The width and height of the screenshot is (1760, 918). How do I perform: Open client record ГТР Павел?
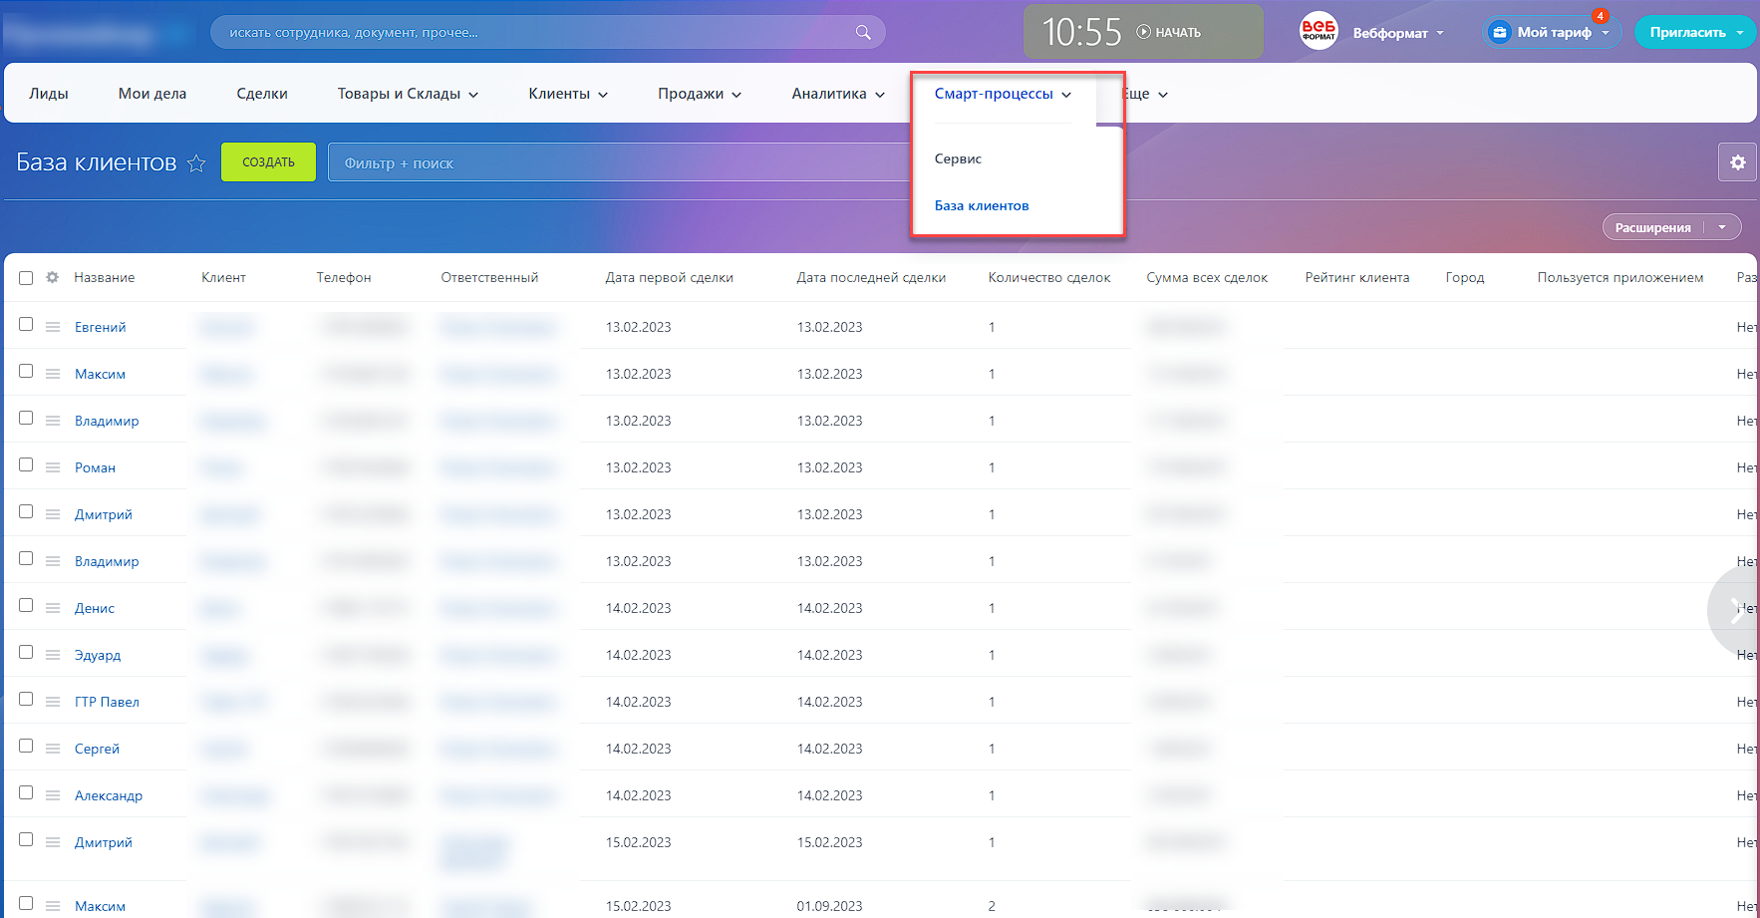pos(107,702)
